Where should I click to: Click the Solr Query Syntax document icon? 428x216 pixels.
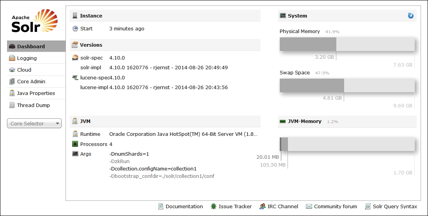(x=368, y=207)
